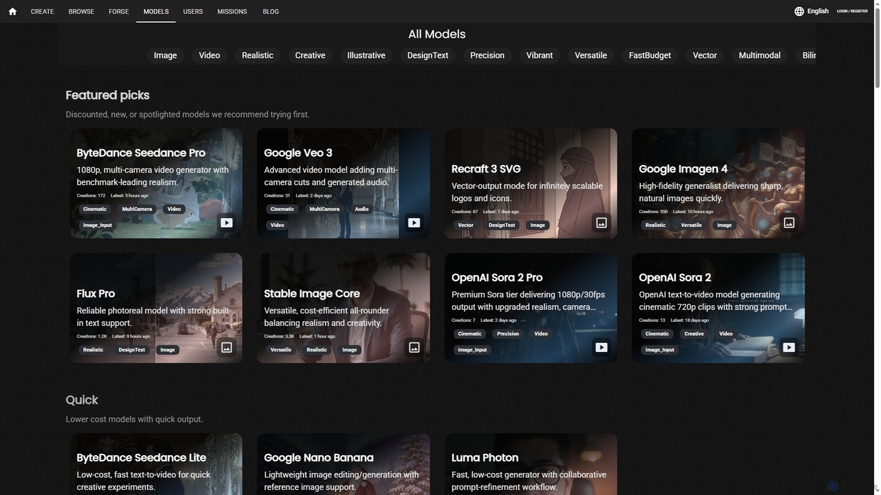The height and width of the screenshot is (495, 881).
Task: Open the CREATE menu
Action: [x=42, y=12]
